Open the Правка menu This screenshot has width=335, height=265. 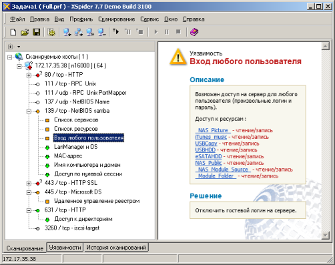(x=39, y=19)
